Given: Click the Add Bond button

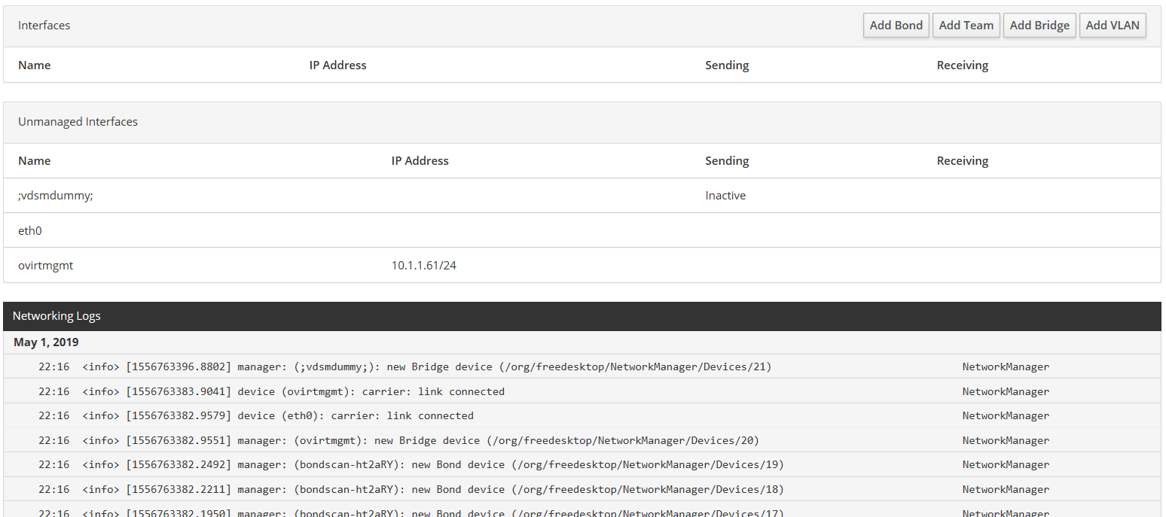Looking at the screenshot, I should 896,26.
